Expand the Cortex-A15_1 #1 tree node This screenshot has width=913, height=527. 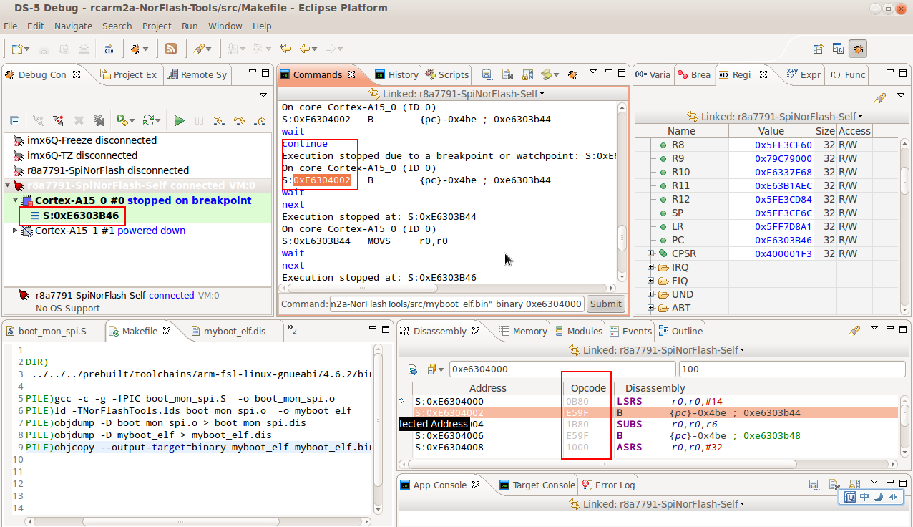16,231
